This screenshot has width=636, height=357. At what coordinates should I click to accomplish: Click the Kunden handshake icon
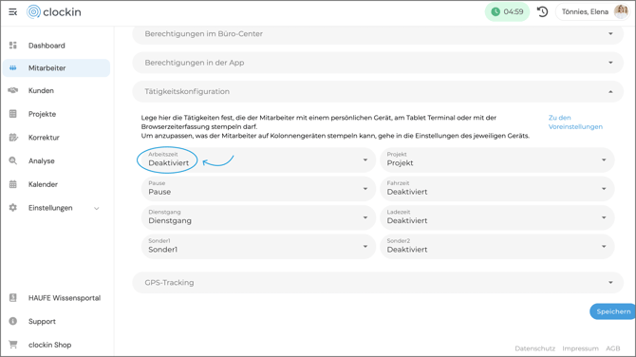click(13, 90)
